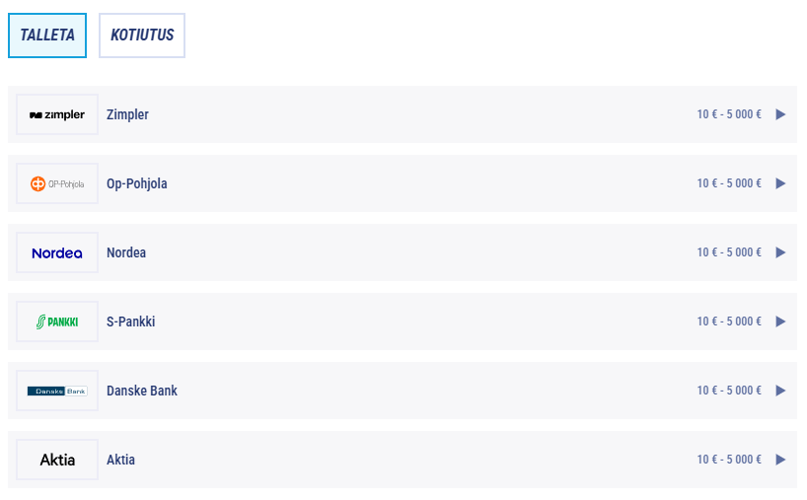Expand the Zimpler row arrow
Image resolution: width=807 pixels, height=500 pixels.
click(780, 114)
